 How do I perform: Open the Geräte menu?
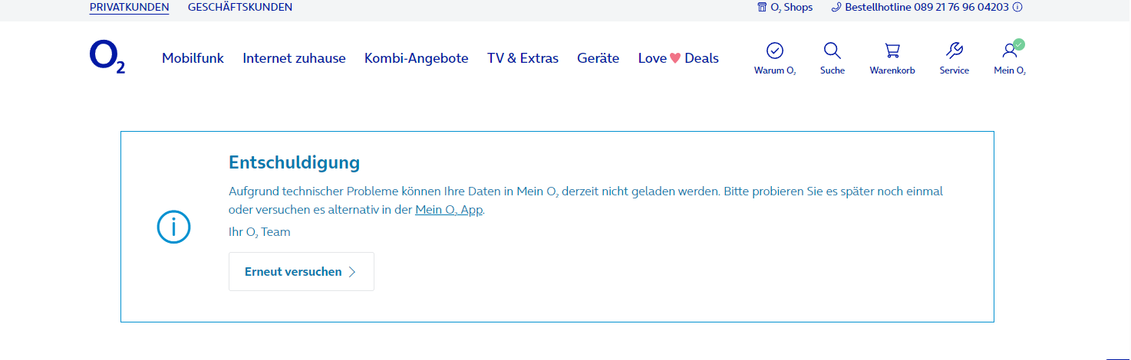(x=598, y=58)
